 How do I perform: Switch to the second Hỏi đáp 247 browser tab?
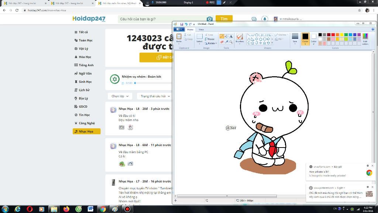[x=71, y=3]
